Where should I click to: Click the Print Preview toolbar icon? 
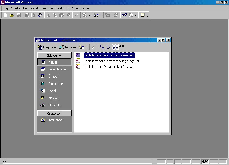(x=33, y=15)
